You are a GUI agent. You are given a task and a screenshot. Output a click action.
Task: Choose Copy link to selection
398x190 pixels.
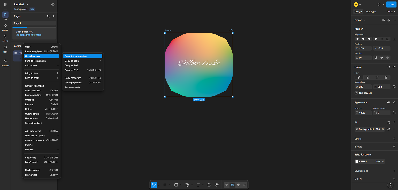(83, 56)
